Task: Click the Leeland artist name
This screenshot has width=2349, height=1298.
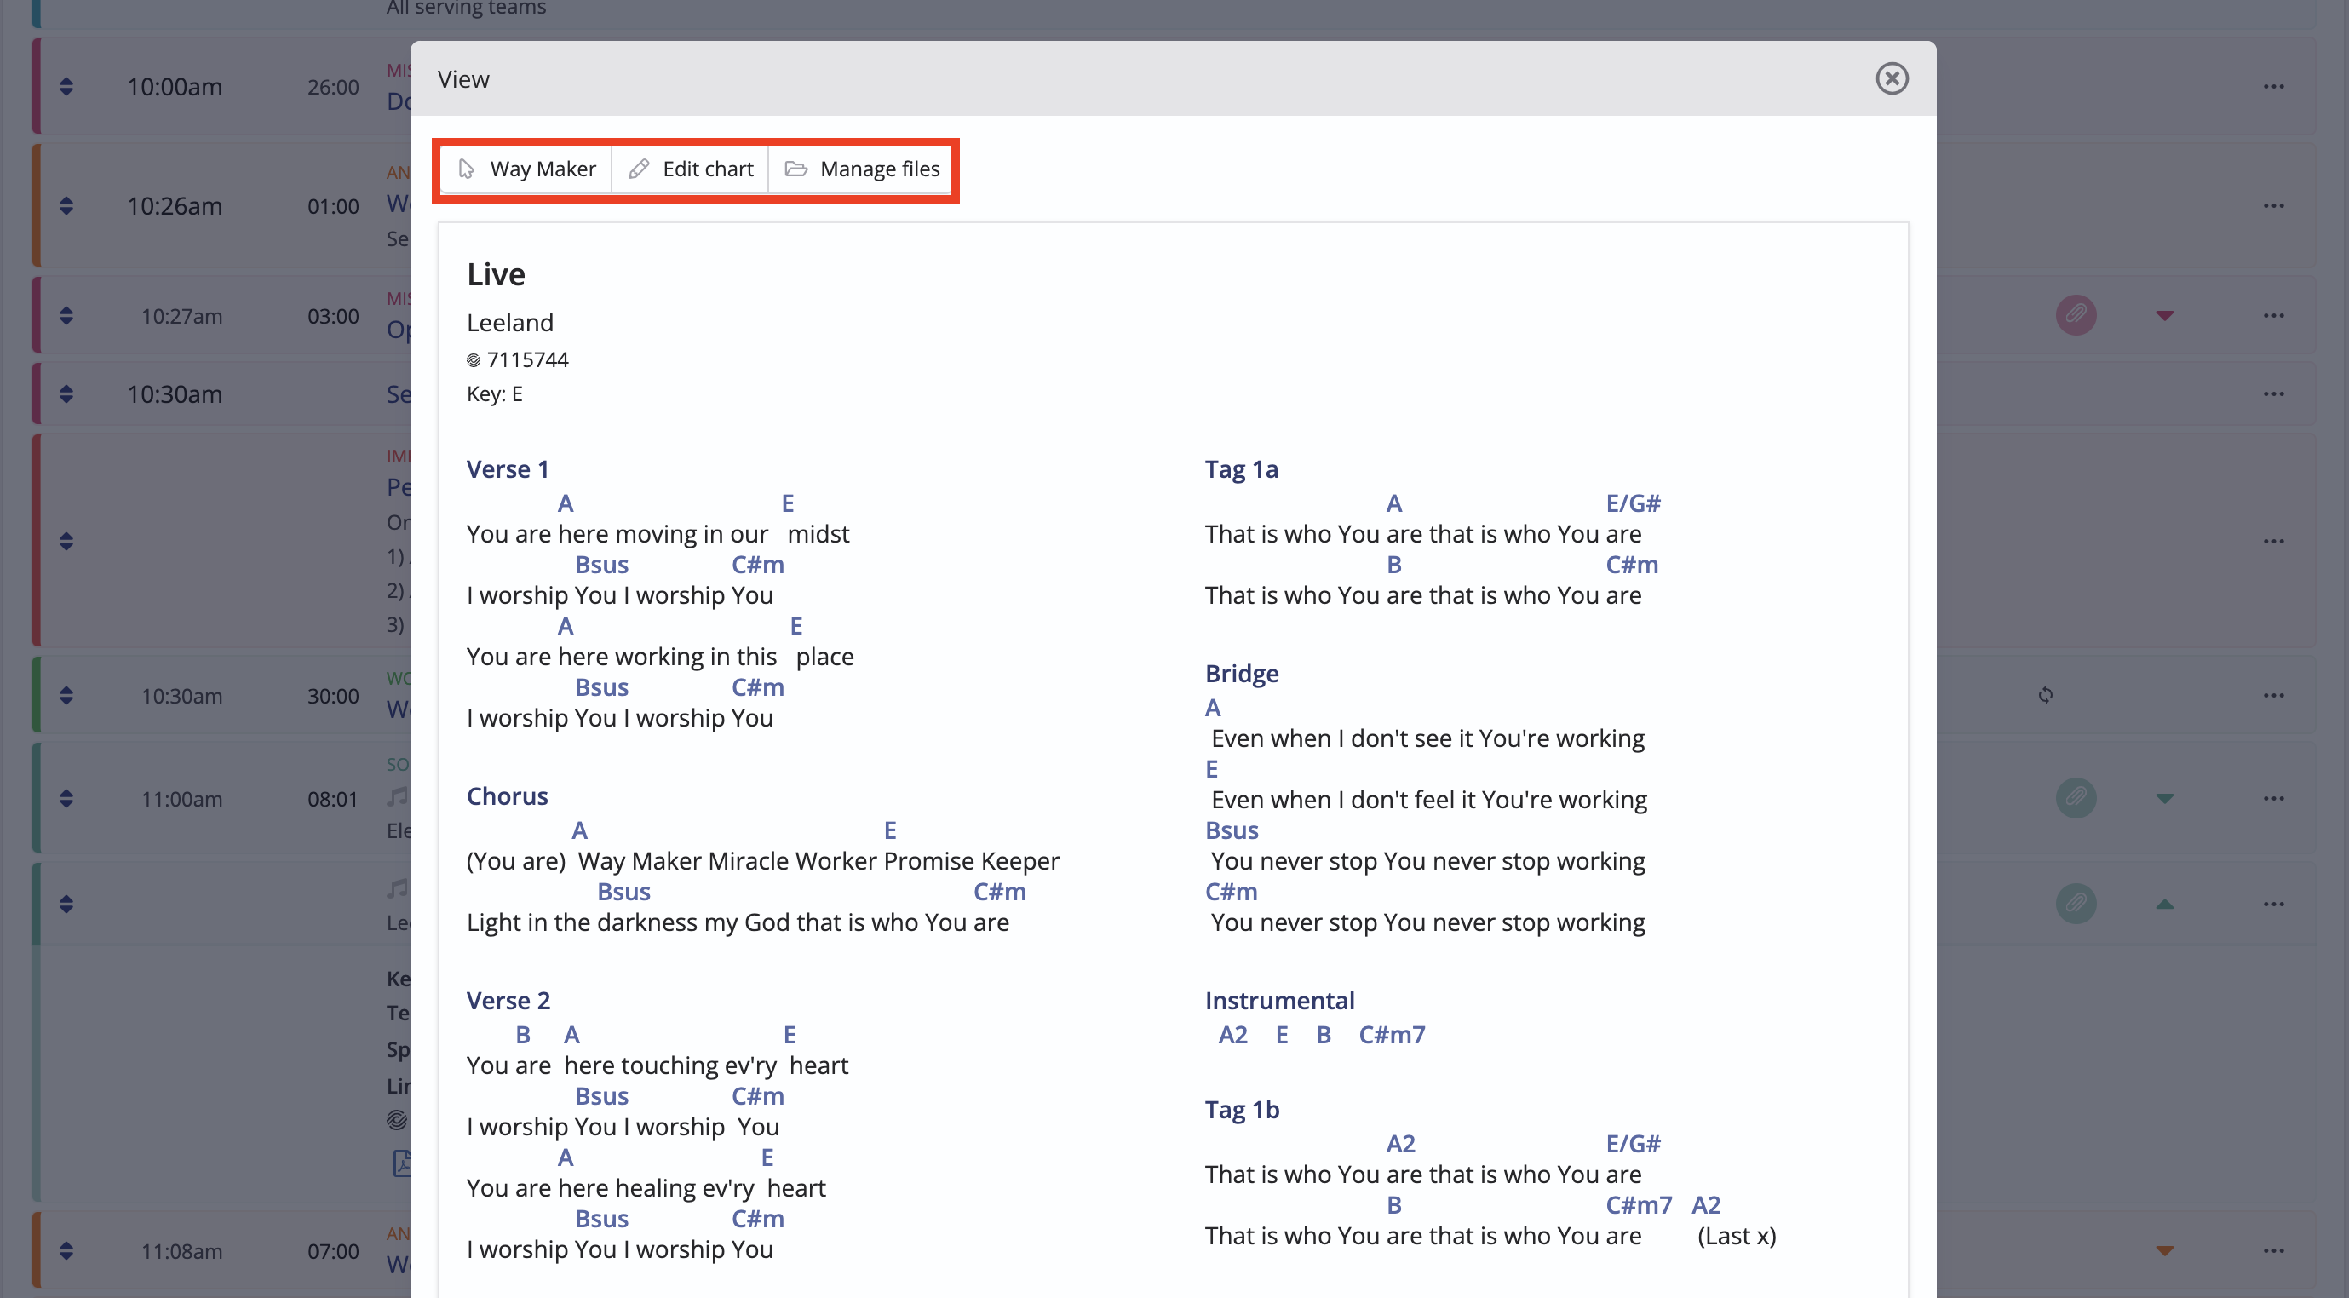Action: (509, 322)
